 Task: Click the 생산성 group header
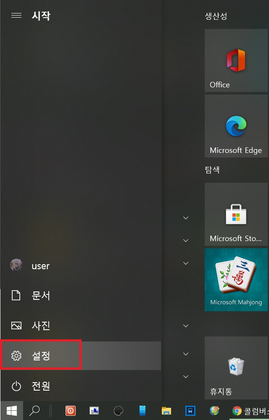216,16
